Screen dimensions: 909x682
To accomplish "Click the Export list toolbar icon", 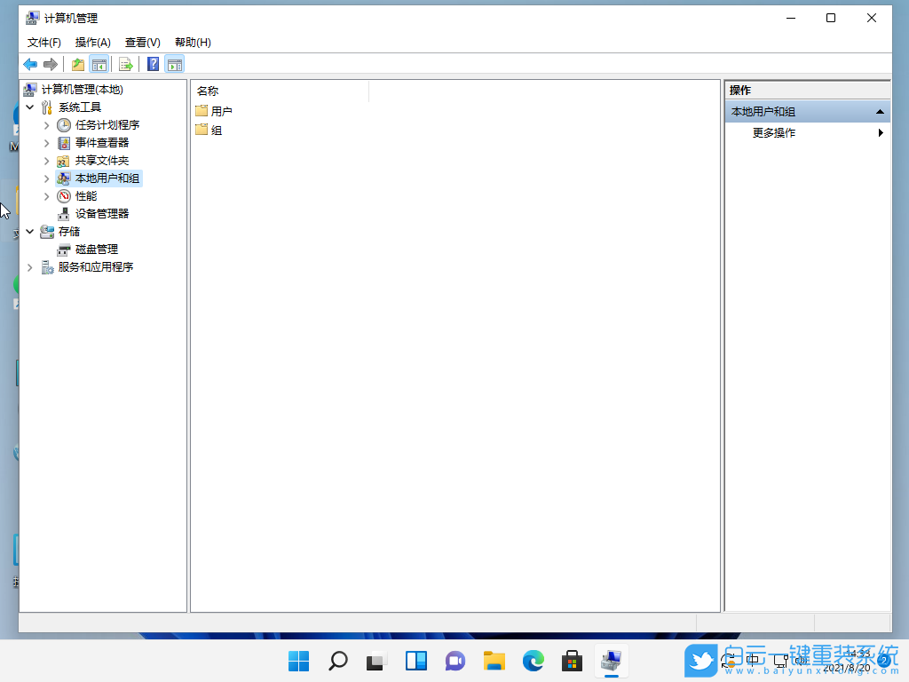I will click(126, 63).
